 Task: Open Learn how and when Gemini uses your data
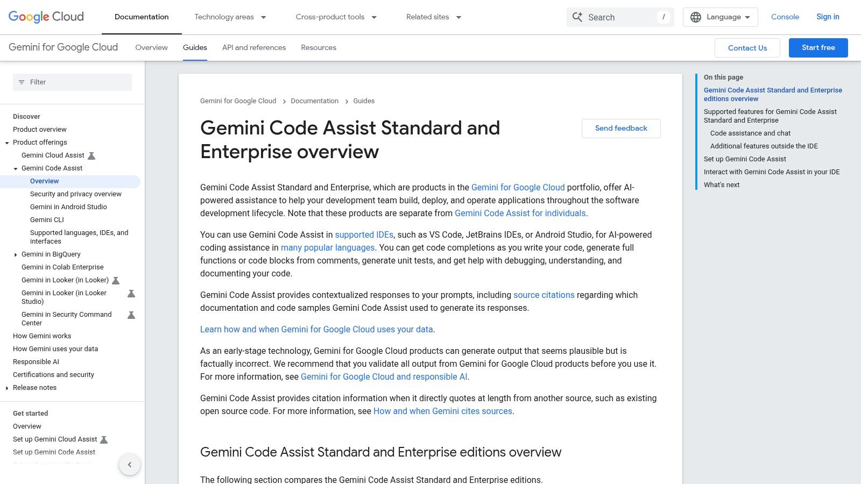click(316, 330)
